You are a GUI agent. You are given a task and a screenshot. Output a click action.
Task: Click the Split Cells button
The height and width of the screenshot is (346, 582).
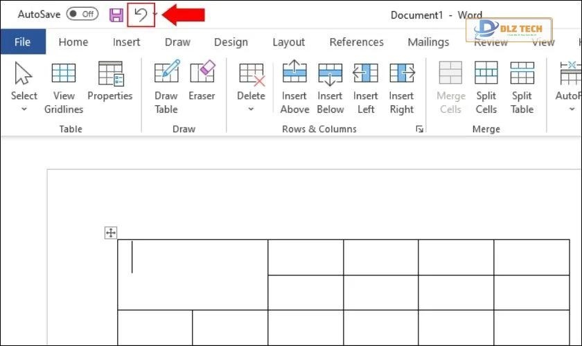click(x=486, y=88)
